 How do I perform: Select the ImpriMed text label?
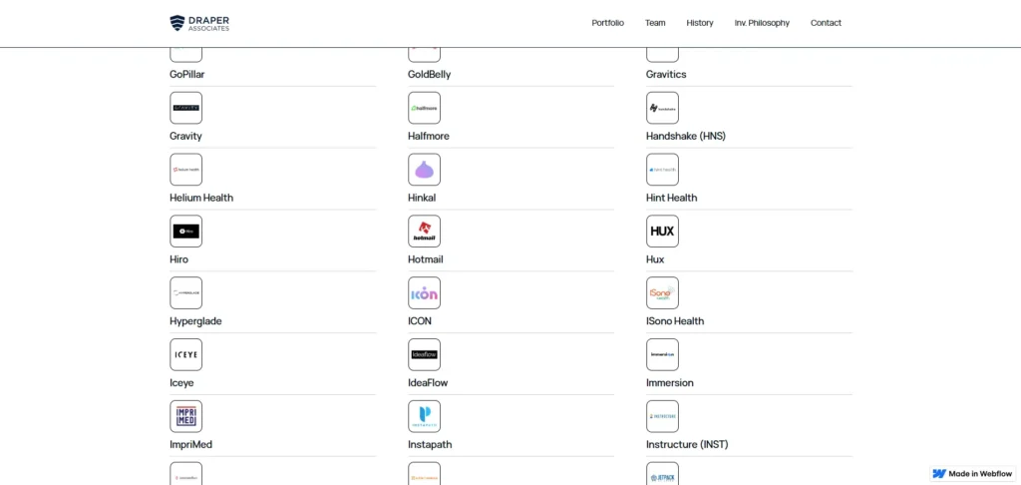pyautogui.click(x=190, y=445)
